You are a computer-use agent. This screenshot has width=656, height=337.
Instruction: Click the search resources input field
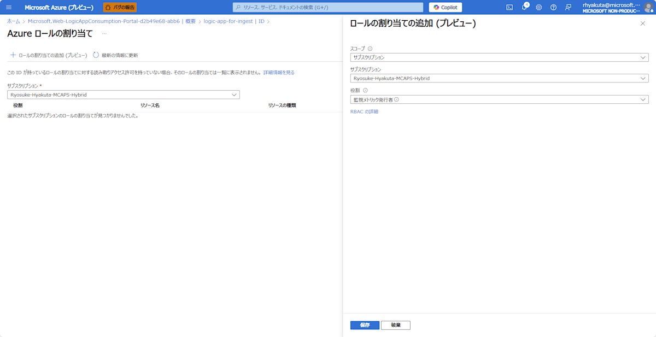(x=328, y=7)
